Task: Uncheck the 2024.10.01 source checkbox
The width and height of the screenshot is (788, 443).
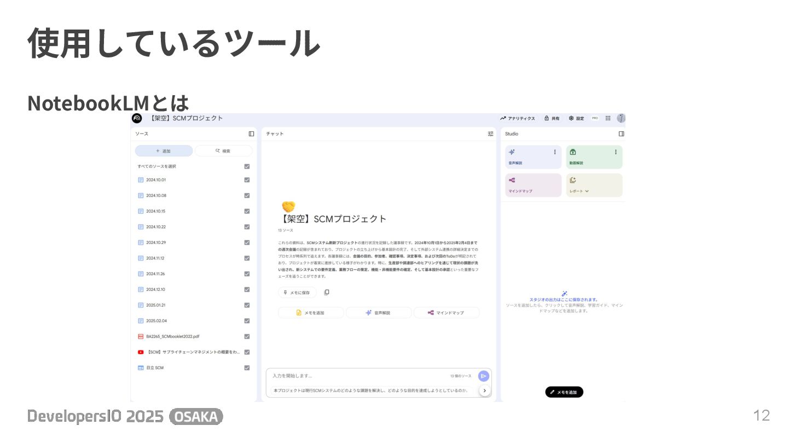Action: click(x=247, y=180)
